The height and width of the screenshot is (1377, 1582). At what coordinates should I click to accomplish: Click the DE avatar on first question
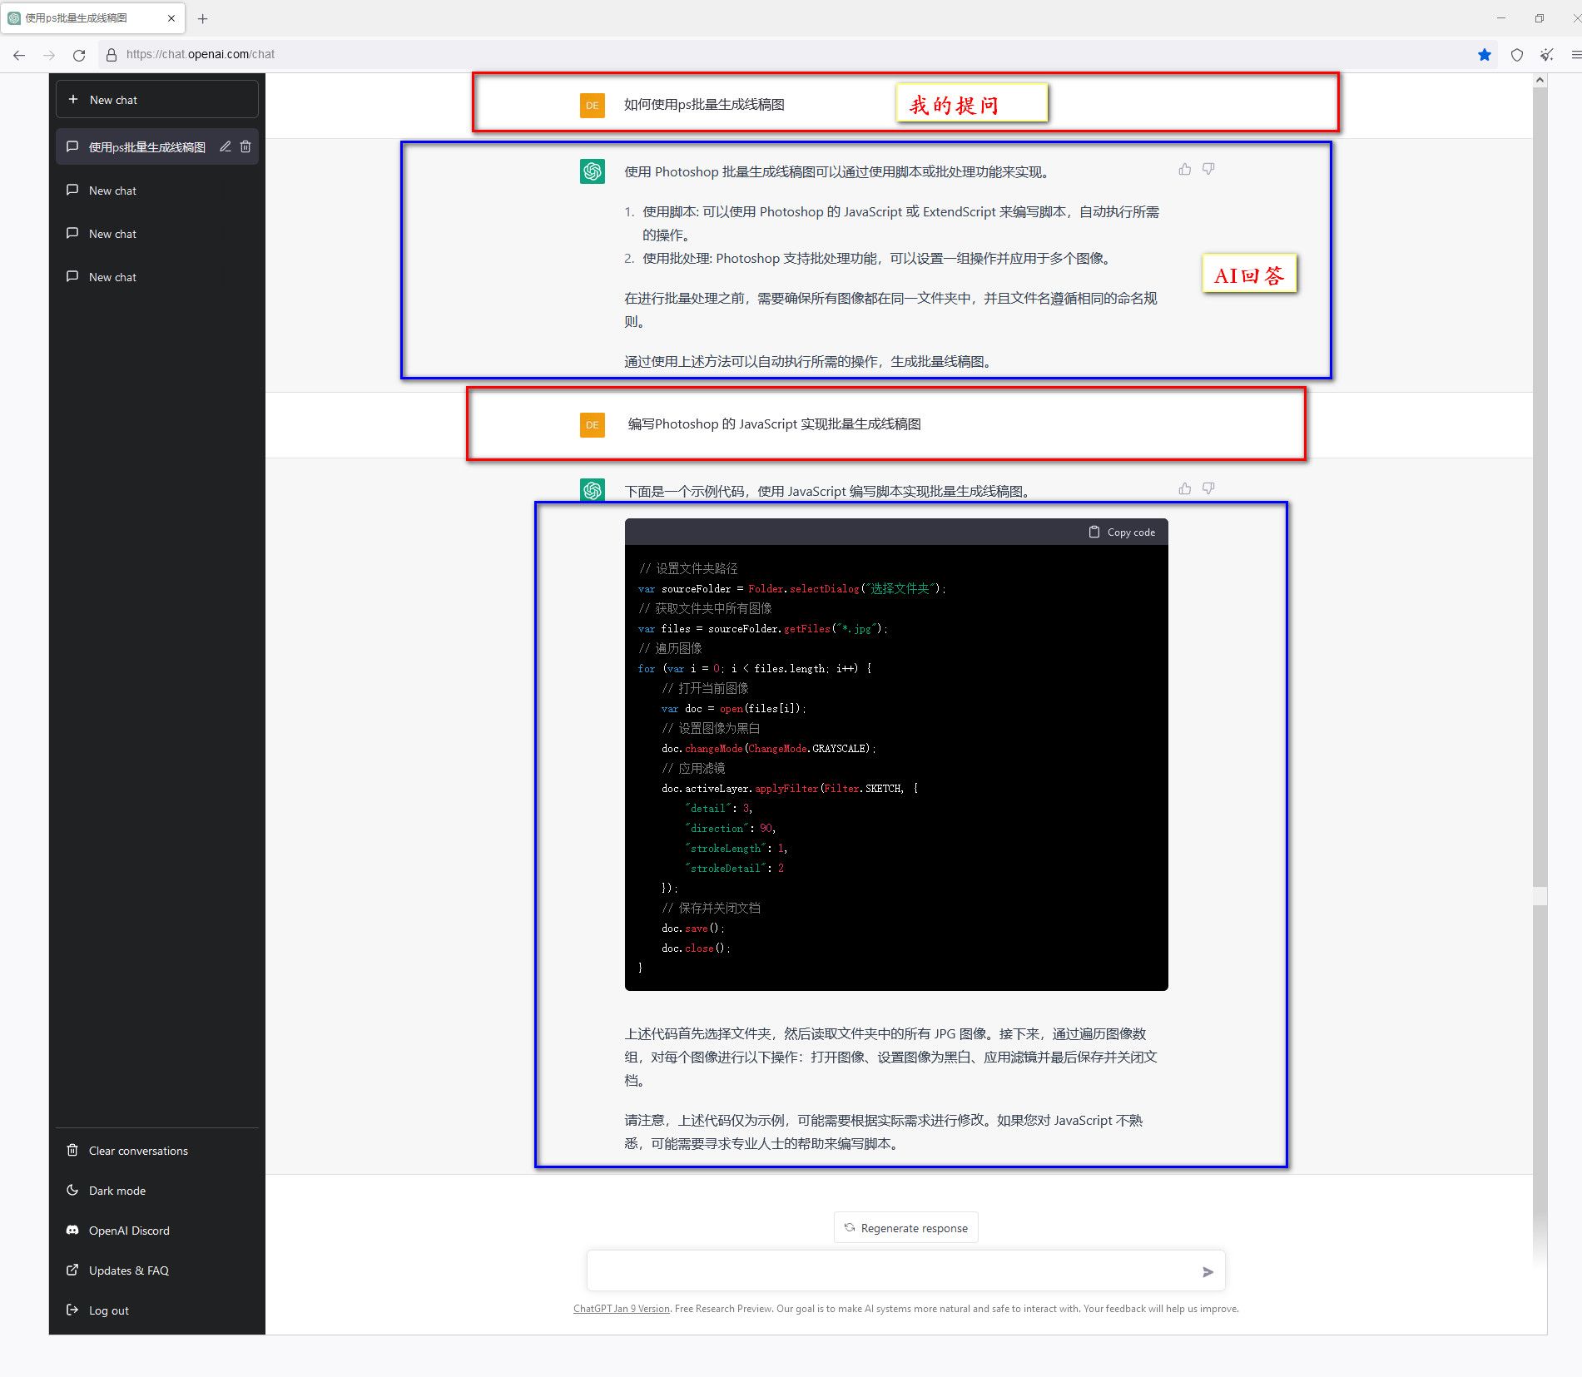coord(592,106)
